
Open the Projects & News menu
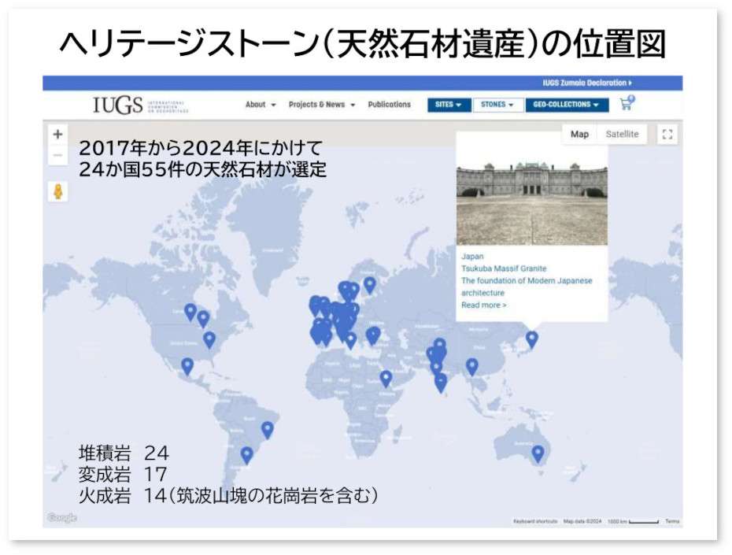coord(321,105)
